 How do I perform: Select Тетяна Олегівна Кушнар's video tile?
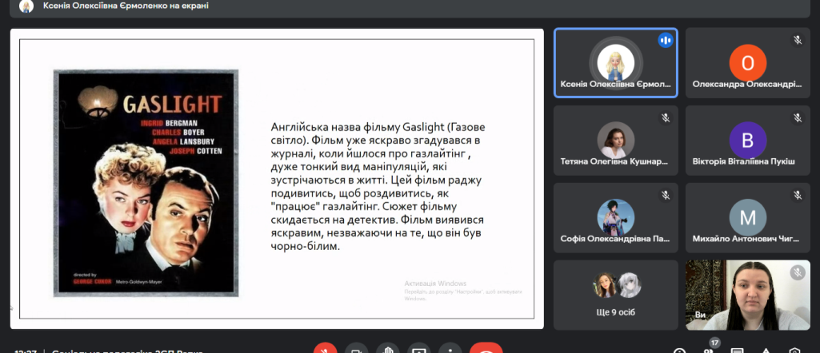[615, 141]
